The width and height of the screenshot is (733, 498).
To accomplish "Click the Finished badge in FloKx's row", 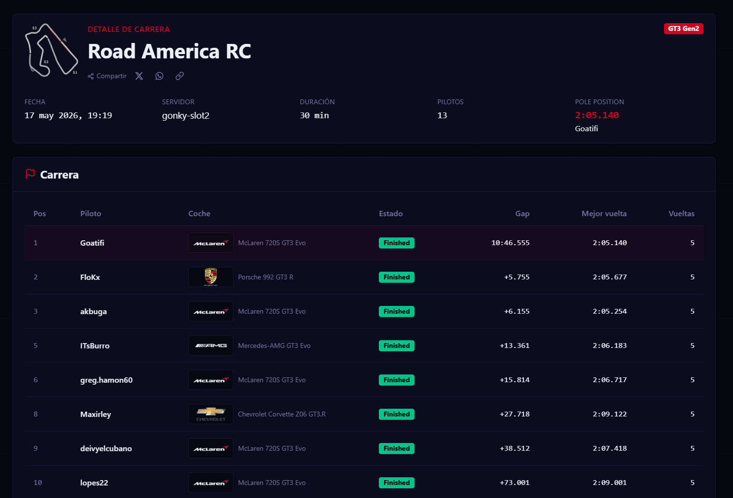I will tap(397, 277).
